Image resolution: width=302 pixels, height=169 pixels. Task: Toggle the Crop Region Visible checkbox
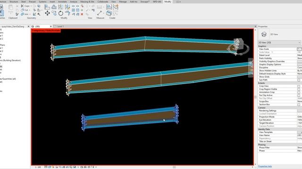point(299,89)
